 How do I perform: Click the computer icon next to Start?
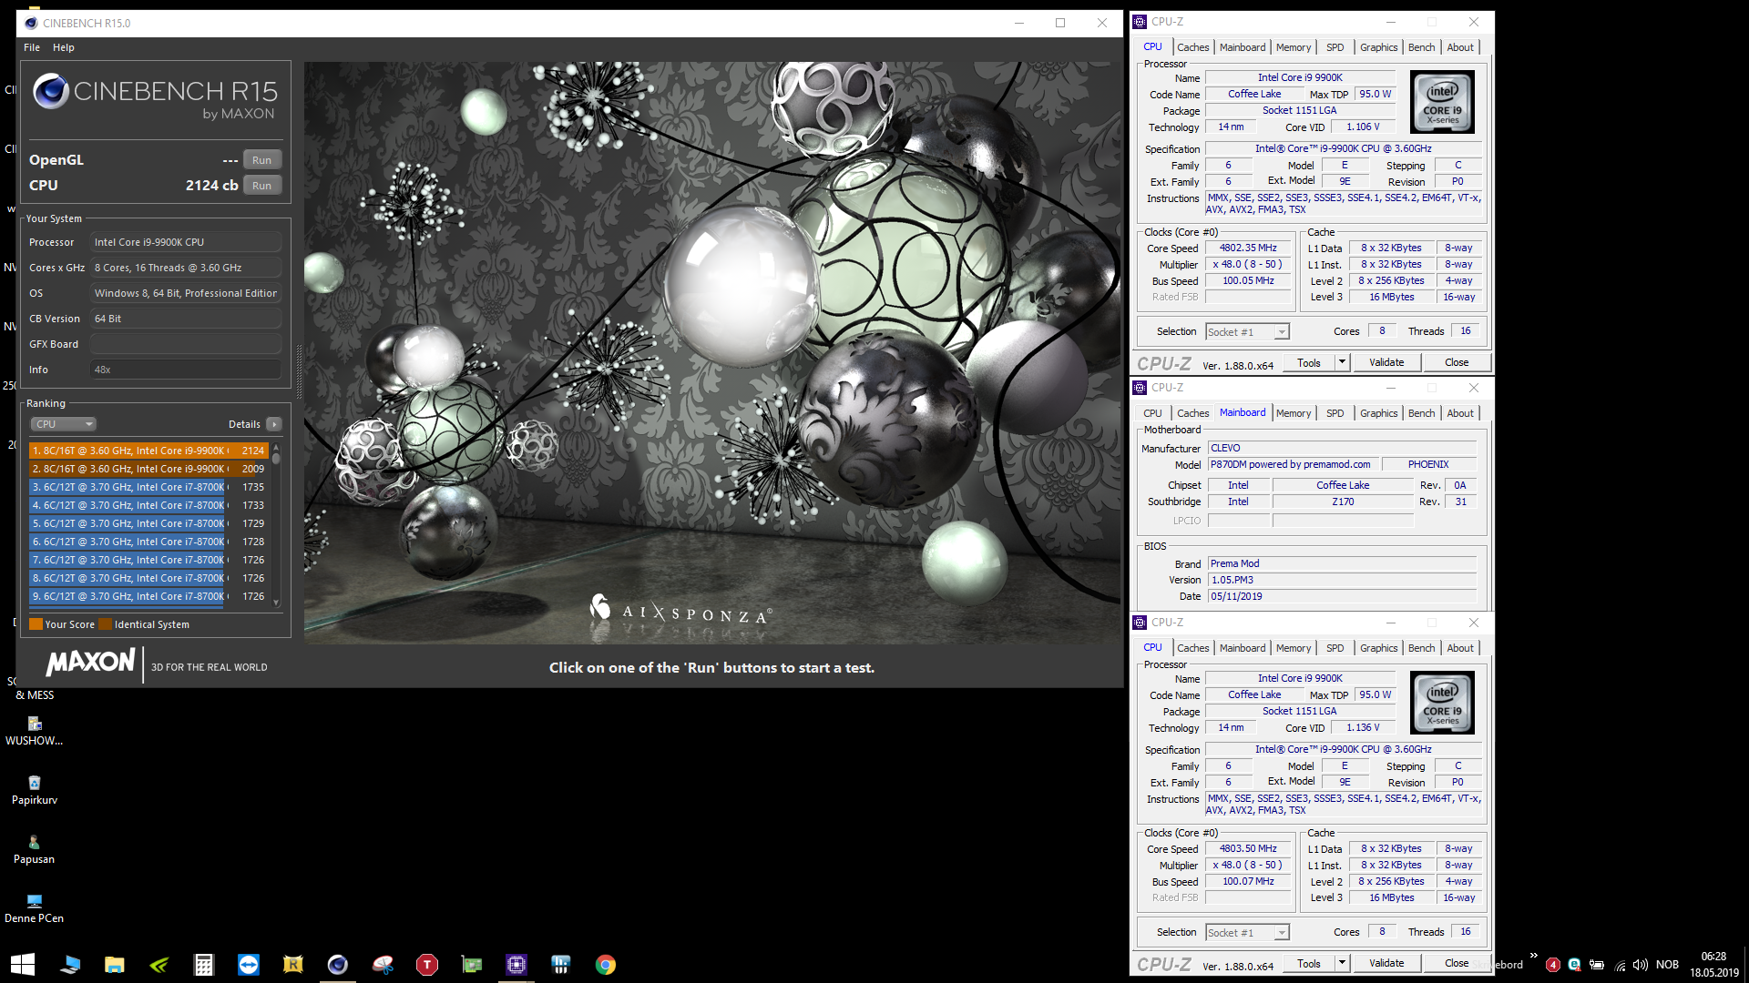pyautogui.click(x=69, y=965)
